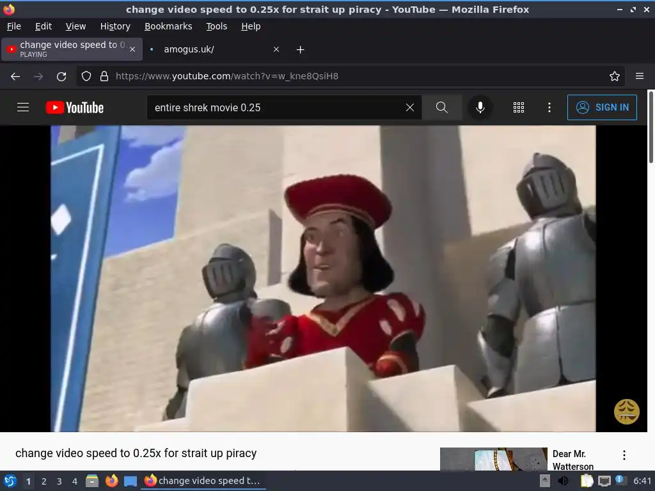Open the Edit menu
This screenshot has height=491, width=655.
tap(43, 26)
